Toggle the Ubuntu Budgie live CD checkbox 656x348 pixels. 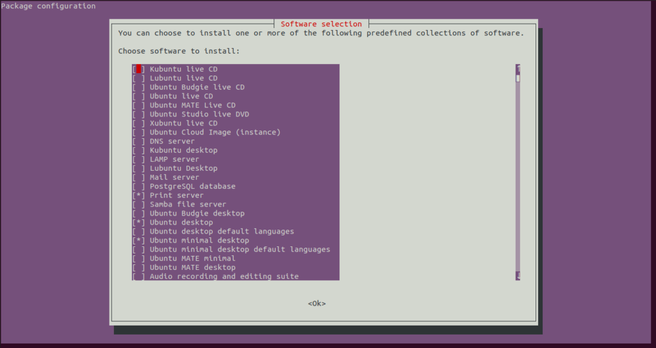point(138,87)
